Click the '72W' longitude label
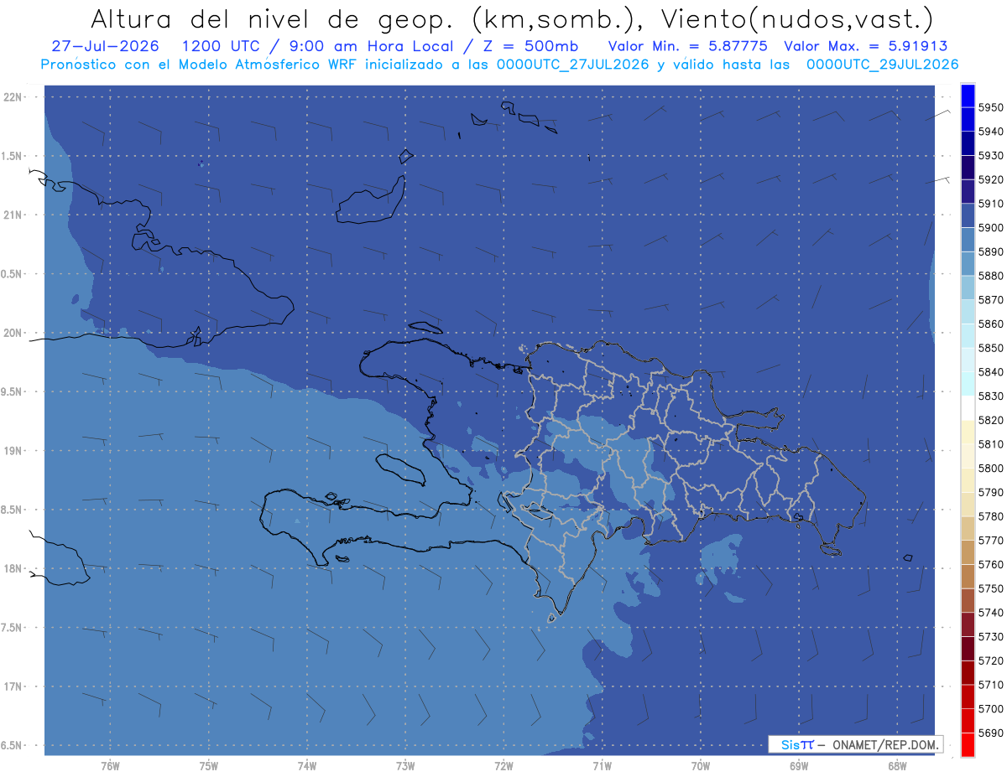The height and width of the screenshot is (777, 1007). point(503,766)
